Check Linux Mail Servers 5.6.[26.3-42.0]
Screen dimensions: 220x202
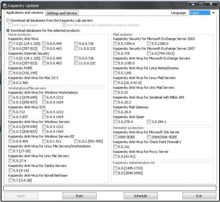[x=115, y=83]
